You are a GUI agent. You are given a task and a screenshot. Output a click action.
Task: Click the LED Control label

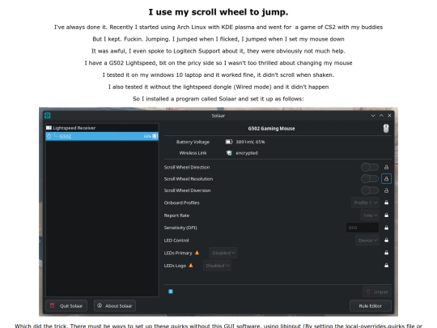176,241
